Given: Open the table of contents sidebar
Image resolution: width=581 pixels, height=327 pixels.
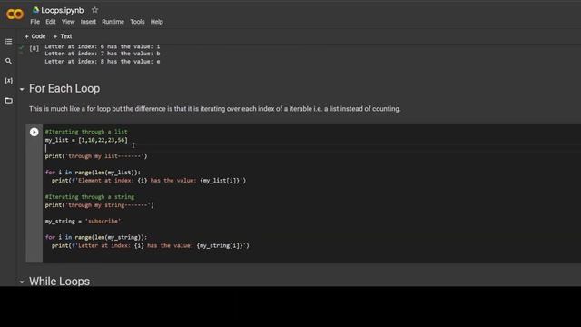Looking at the screenshot, I should (8, 41).
